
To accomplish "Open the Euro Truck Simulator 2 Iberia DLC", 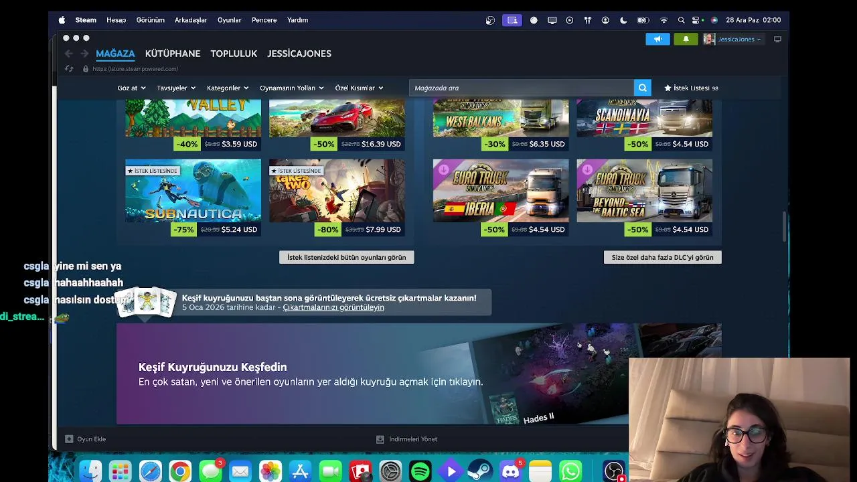I will [x=501, y=198].
